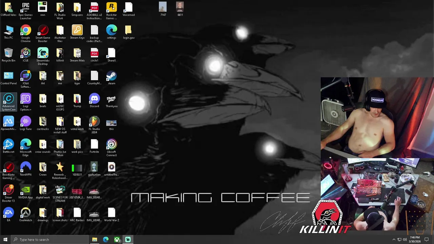Open Rewards Robinhood star icon
Image resolution: width=434 pixels, height=244 pixels.
pyautogui.click(x=60, y=170)
